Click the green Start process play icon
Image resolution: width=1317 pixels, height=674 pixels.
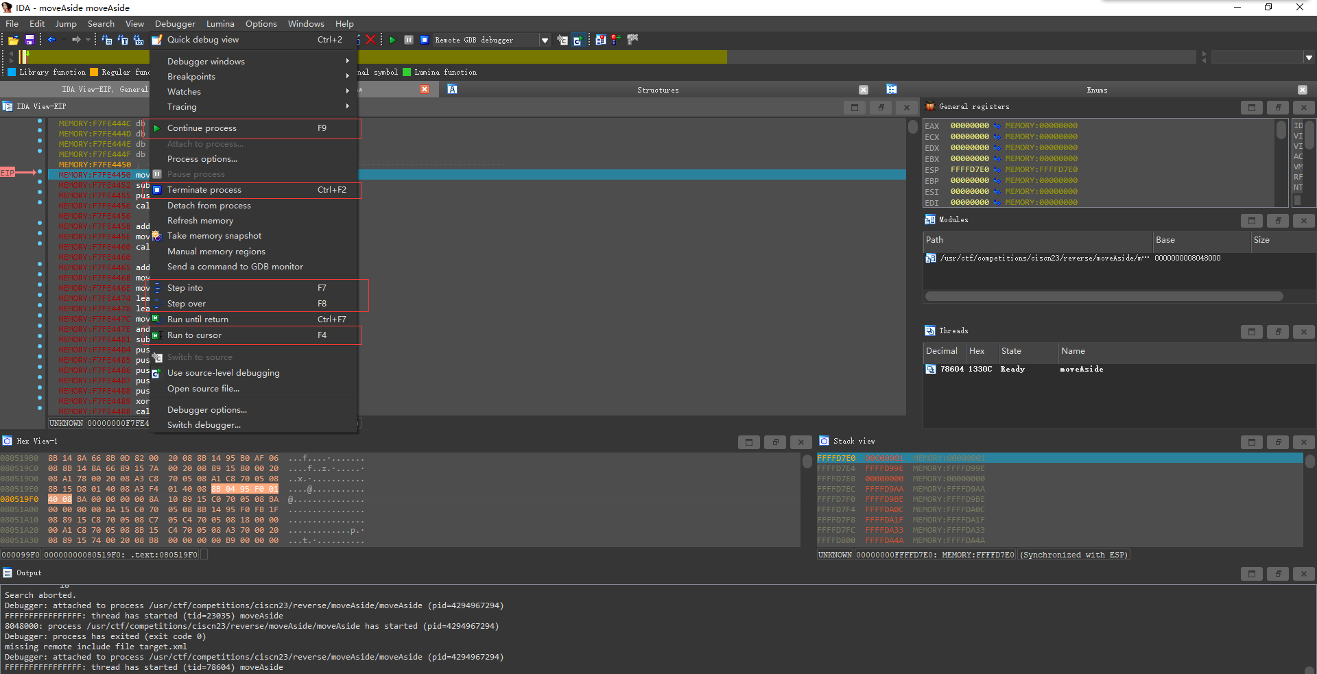click(392, 40)
